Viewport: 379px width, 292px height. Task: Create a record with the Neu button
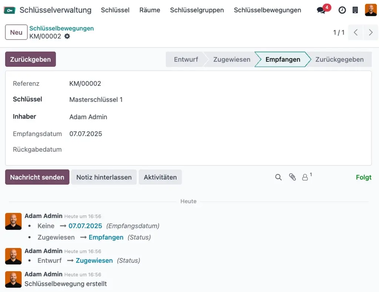(16, 32)
